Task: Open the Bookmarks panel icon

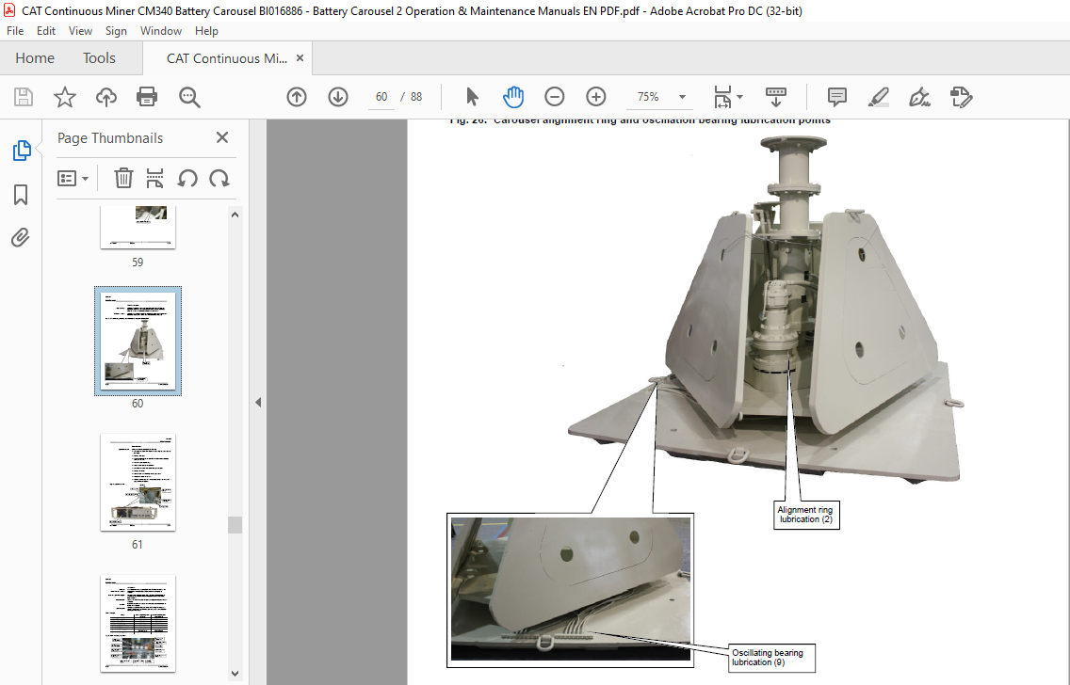Action: [21, 195]
